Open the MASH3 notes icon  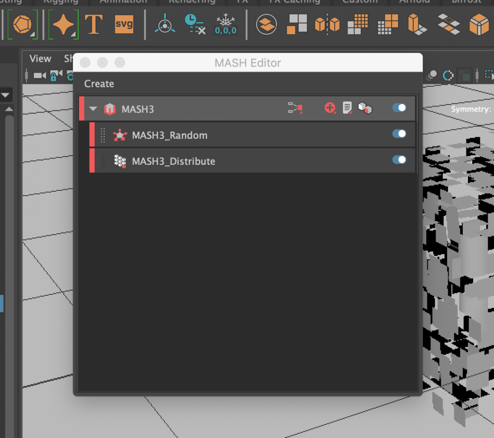point(347,108)
